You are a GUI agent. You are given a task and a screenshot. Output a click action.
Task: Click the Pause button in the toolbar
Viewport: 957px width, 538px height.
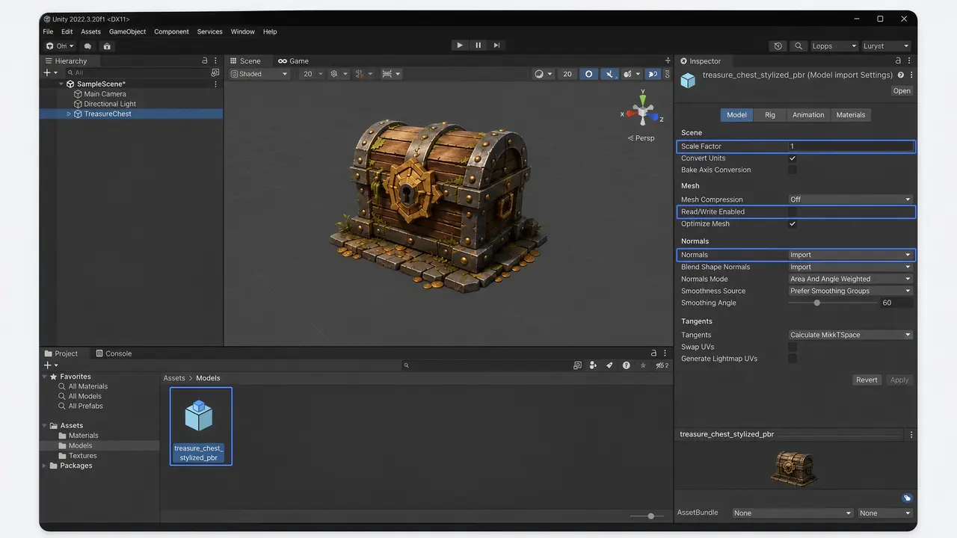click(478, 46)
